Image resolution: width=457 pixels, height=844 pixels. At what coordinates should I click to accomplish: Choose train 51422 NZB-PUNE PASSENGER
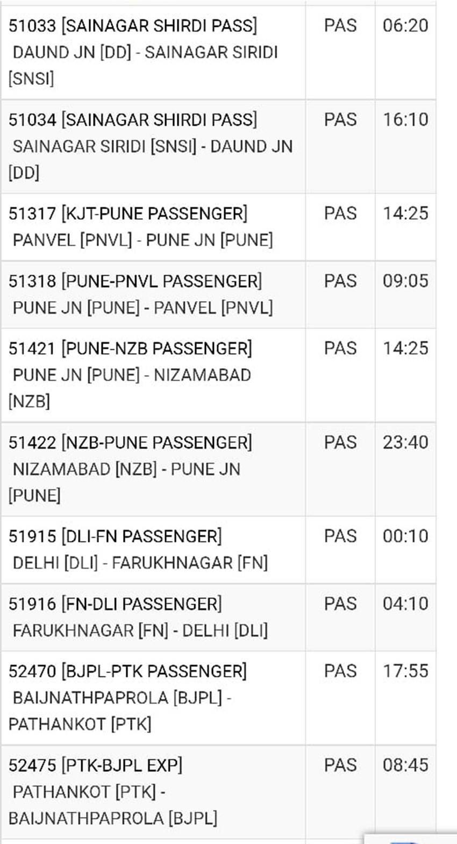130,442
